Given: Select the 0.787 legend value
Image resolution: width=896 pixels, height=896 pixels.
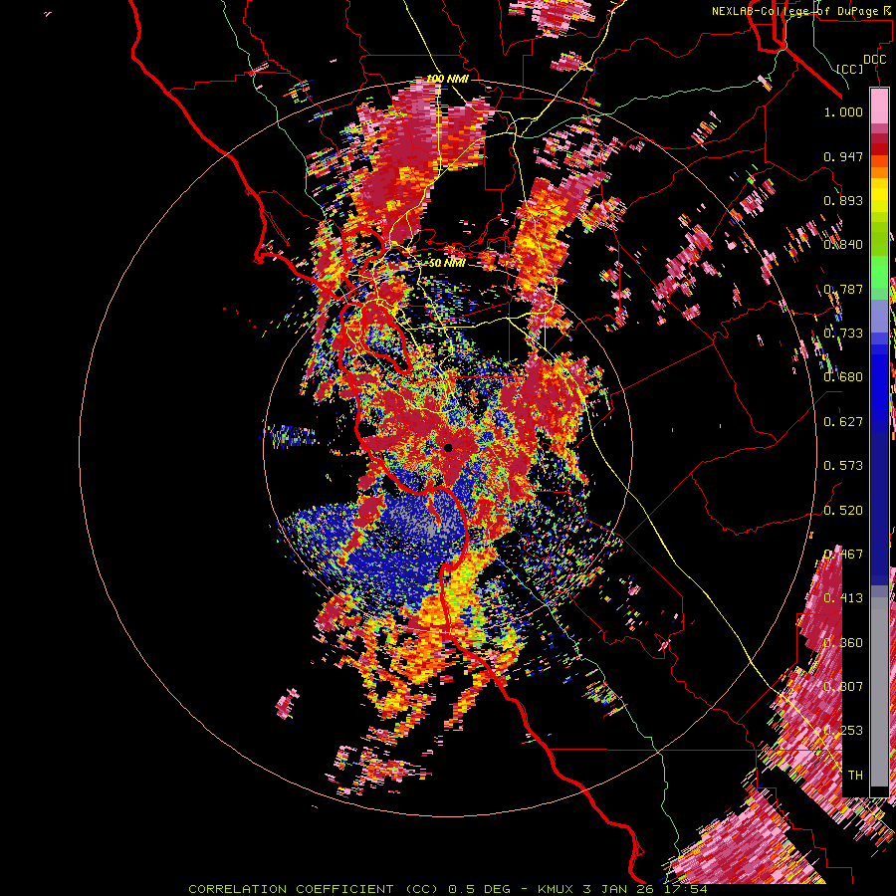Looking at the screenshot, I should [x=843, y=289].
